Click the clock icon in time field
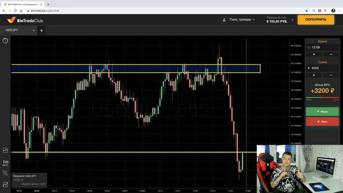The width and height of the screenshot is (343, 193). click(x=309, y=48)
